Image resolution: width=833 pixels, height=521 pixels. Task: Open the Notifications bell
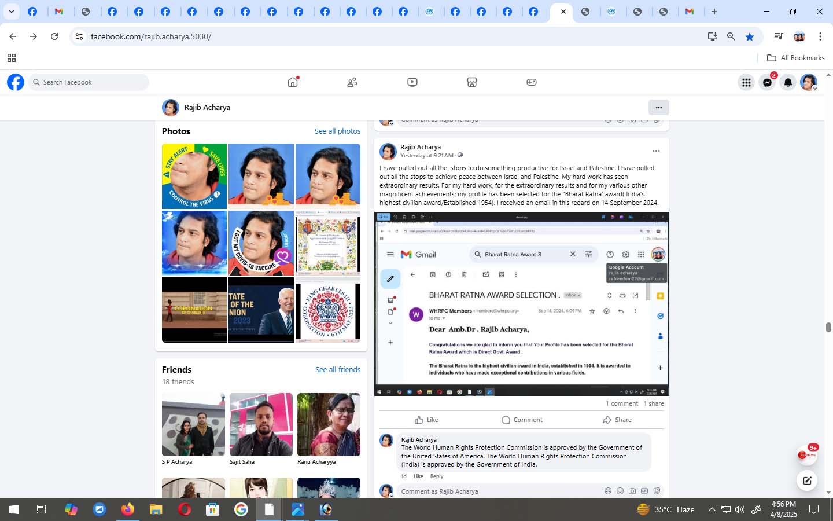click(788, 82)
